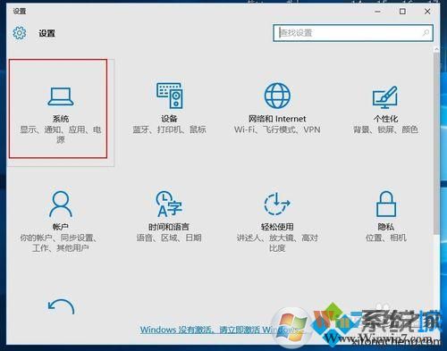Open the Time & language (时间和语言) icon
447x351 pixels.
click(169, 204)
